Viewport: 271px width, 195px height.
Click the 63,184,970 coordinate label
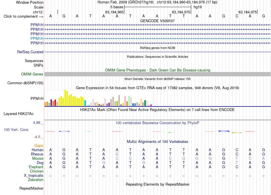tap(181, 12)
